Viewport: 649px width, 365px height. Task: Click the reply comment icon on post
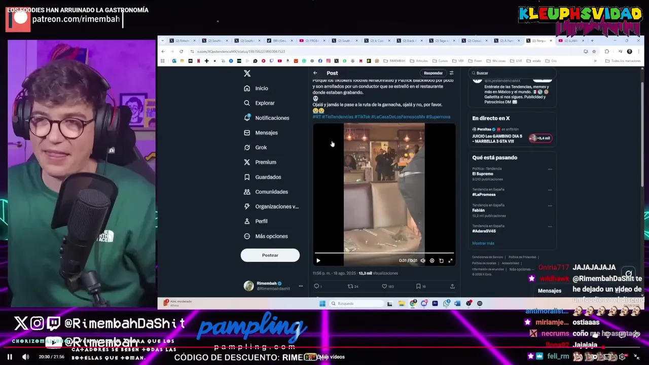[x=316, y=286]
